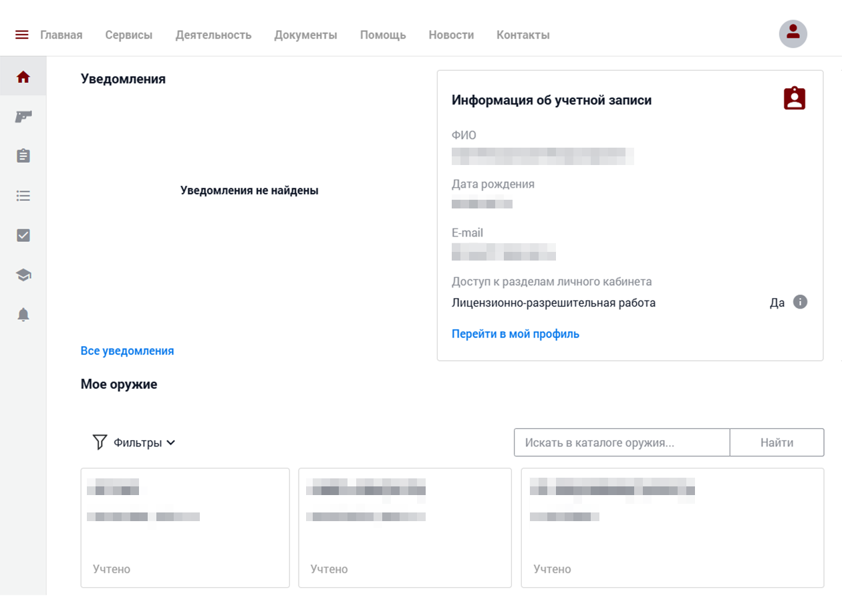Select the checkmark box icon in sidebar
Screen dimensions: 842x612
point(23,235)
